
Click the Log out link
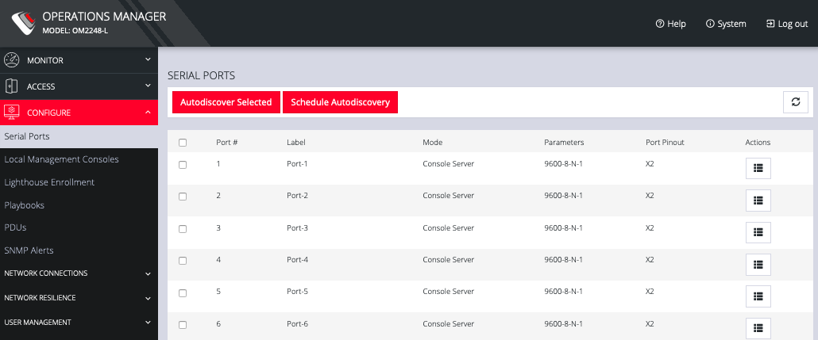(786, 24)
